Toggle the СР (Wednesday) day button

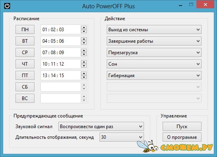25,52
